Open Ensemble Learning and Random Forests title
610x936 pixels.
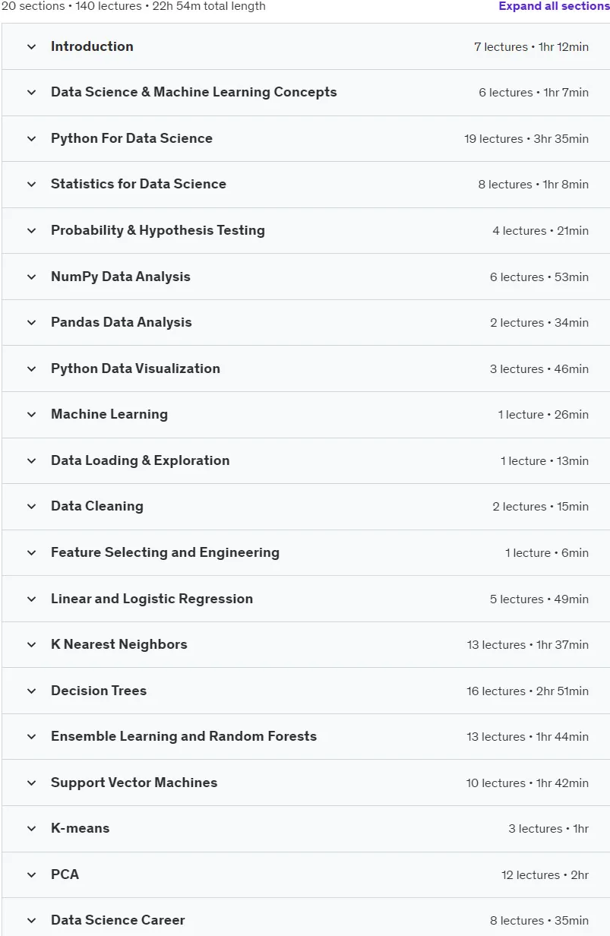[184, 736]
